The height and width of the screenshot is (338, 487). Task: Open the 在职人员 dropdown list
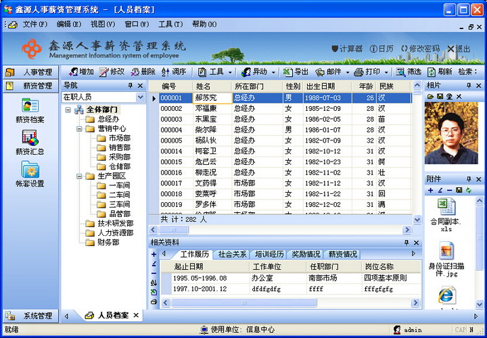pyautogui.click(x=141, y=97)
